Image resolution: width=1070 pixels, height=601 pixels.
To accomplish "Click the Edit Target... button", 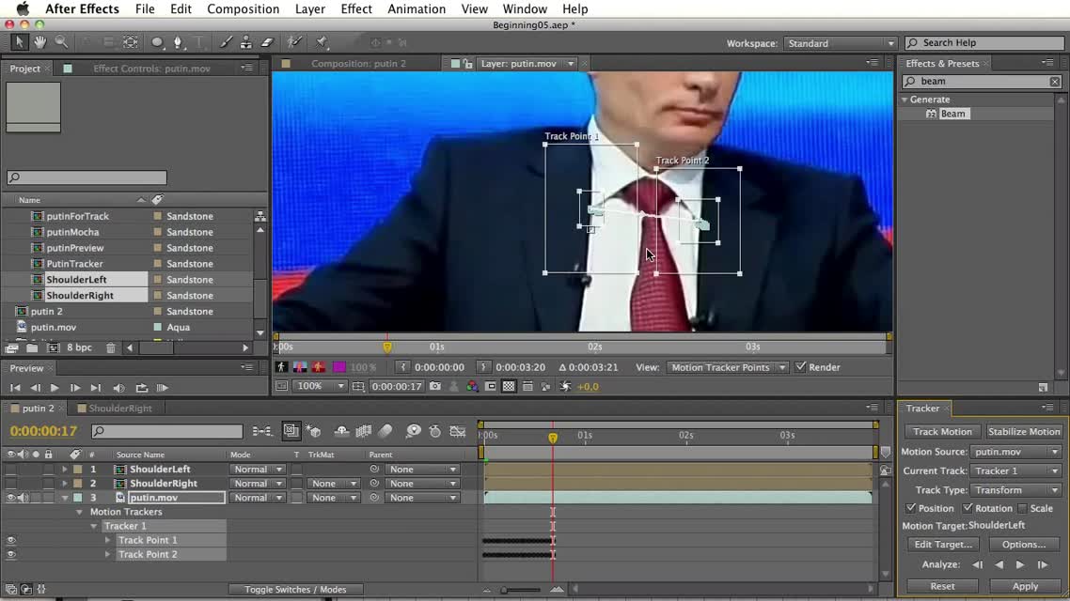I will coord(943,545).
